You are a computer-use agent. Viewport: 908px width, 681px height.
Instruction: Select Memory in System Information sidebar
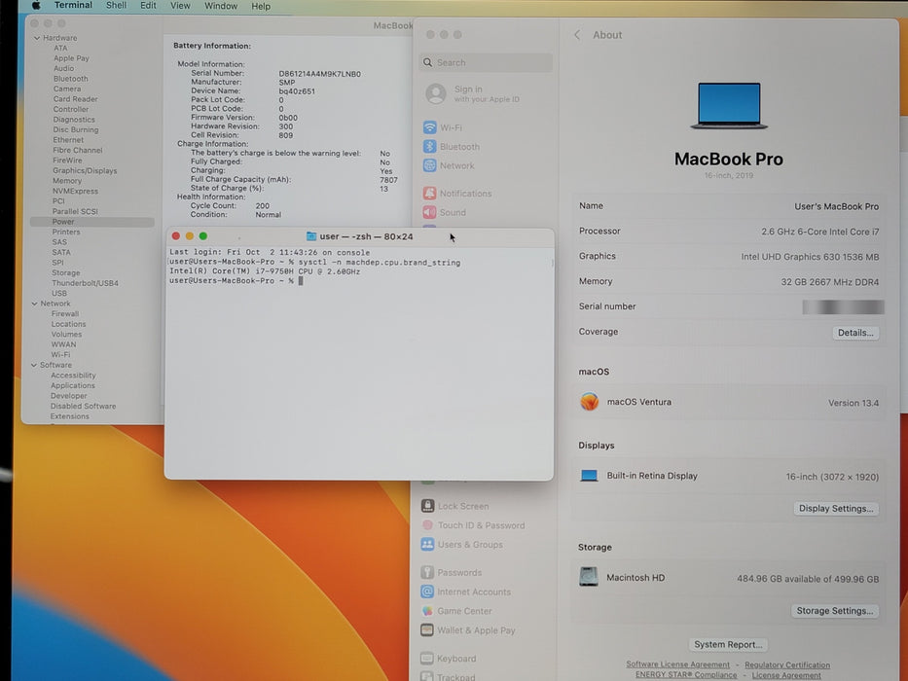67,181
